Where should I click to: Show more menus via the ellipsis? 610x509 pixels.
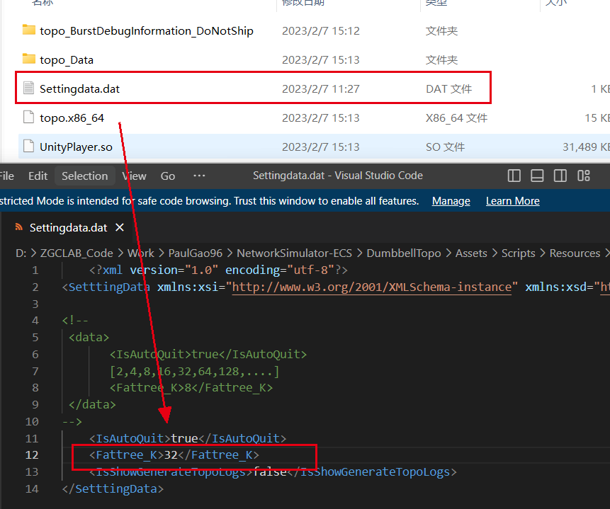coord(199,176)
